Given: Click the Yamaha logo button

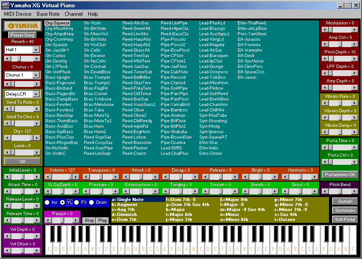Looking at the screenshot, I should [22, 26].
